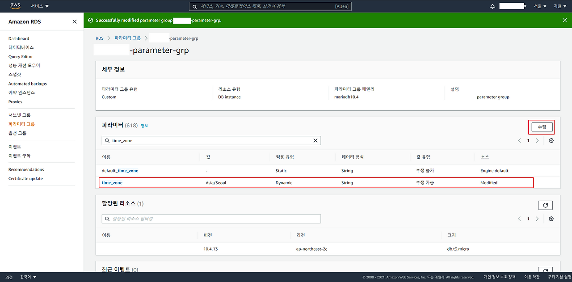Refresh the 할당된 리소스 list
Screen dimensions: 572x282
(x=545, y=205)
